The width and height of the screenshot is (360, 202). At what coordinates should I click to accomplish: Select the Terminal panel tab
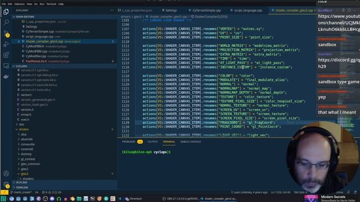pos(169,142)
